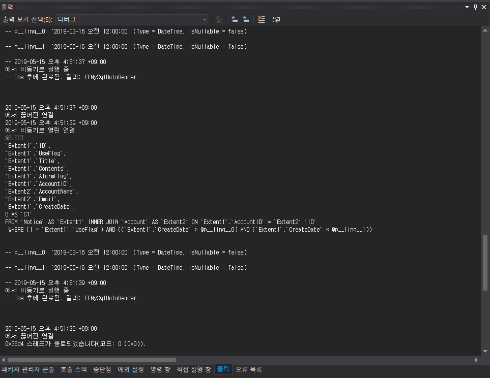
Task: Open the 출력 window position options arrow
Action: [467, 7]
